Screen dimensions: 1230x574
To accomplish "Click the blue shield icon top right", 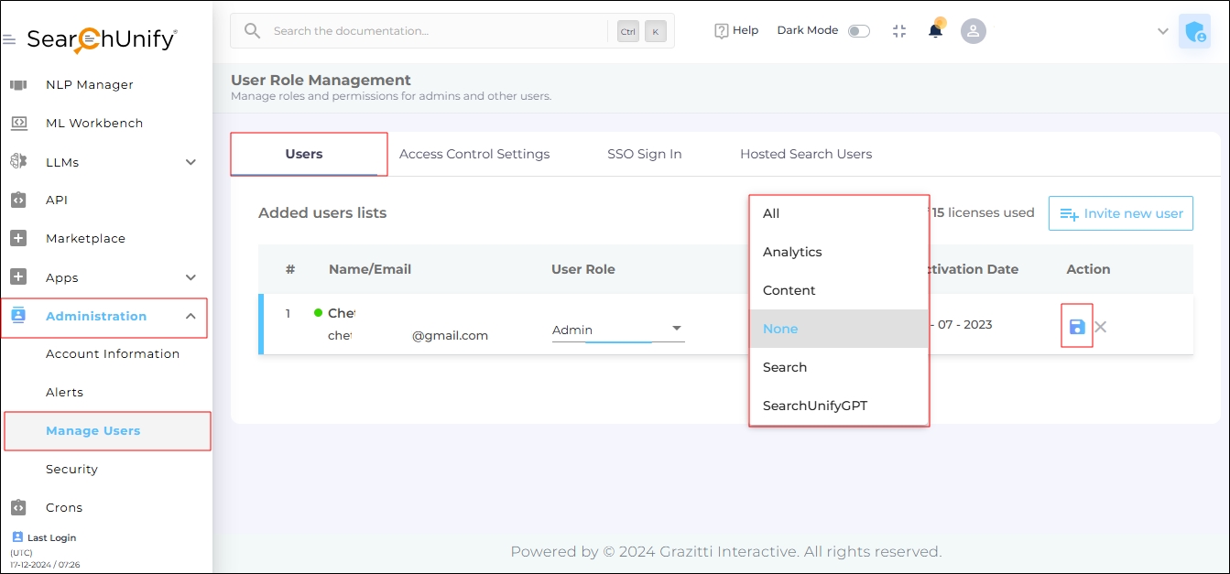I will [1194, 32].
